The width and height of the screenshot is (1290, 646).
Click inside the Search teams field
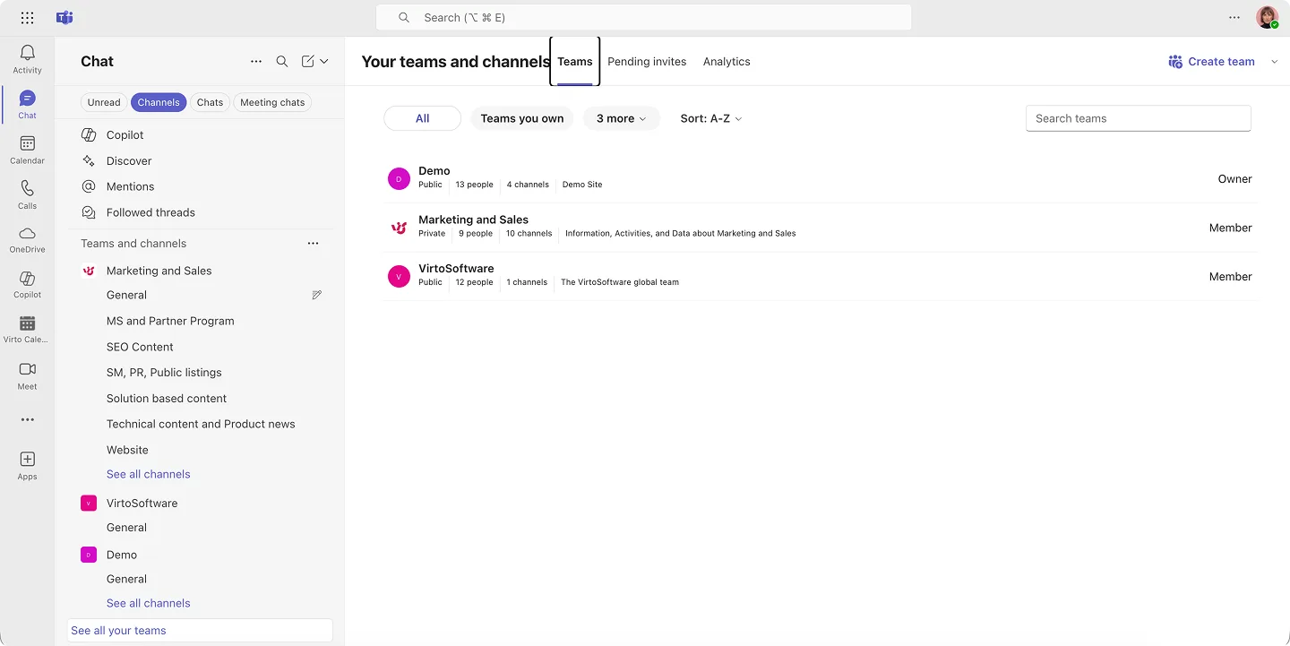(x=1138, y=117)
